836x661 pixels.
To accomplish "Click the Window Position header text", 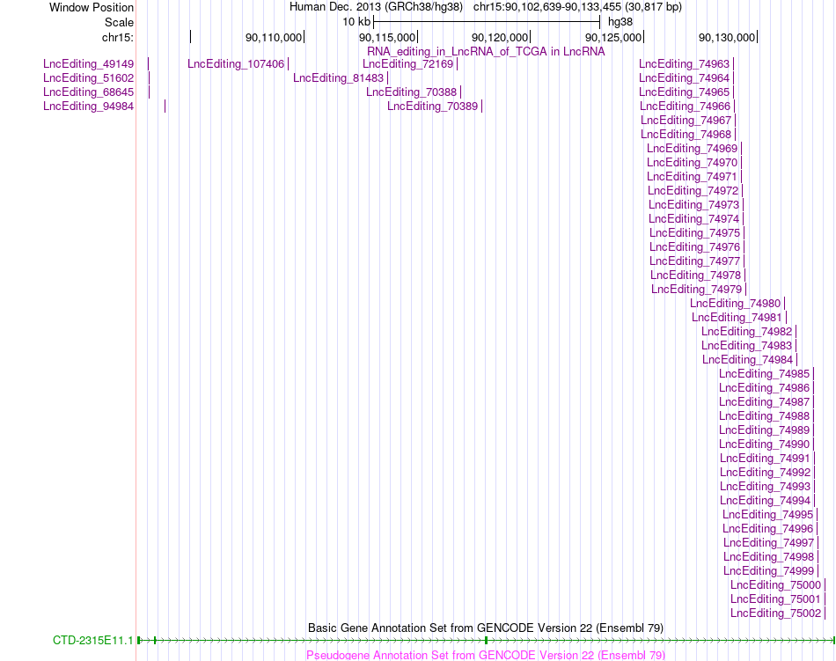I will [92, 7].
